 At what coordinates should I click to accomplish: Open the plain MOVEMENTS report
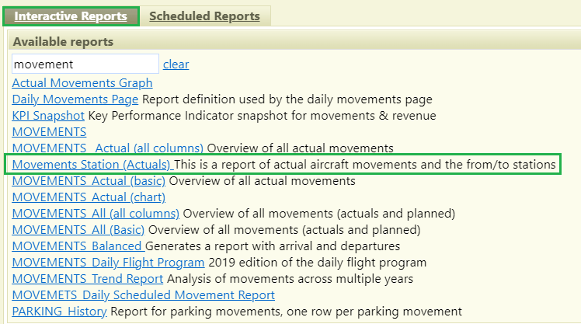(x=49, y=132)
